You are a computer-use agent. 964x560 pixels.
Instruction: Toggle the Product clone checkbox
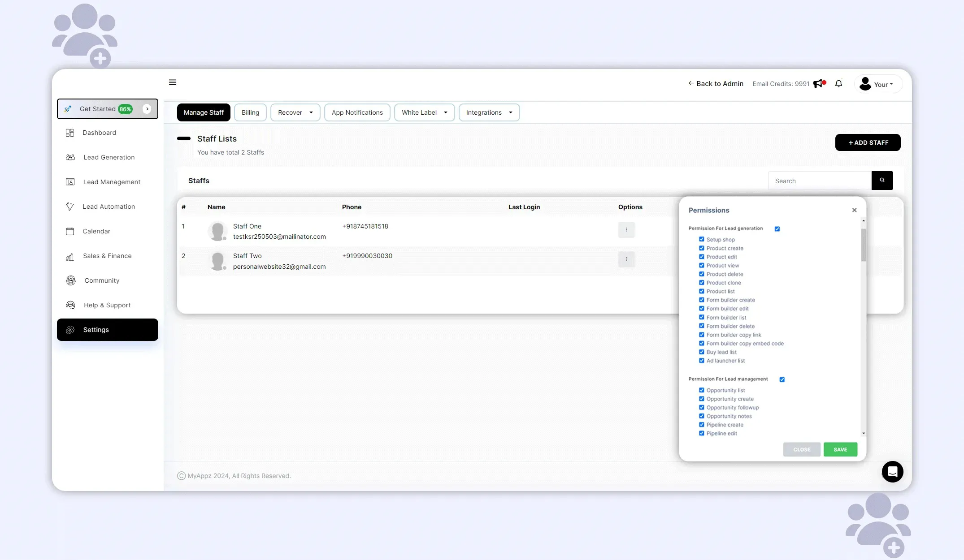pos(702,283)
